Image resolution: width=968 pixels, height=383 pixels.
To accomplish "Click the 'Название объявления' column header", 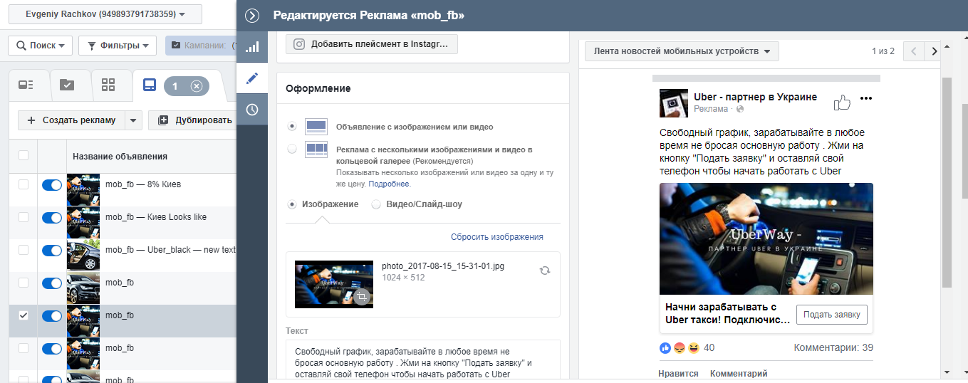I will (120, 157).
